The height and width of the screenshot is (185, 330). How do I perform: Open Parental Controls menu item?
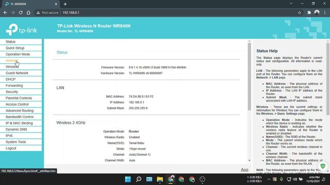click(21, 98)
